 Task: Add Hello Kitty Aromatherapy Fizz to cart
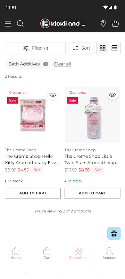pyautogui.click(x=33, y=193)
